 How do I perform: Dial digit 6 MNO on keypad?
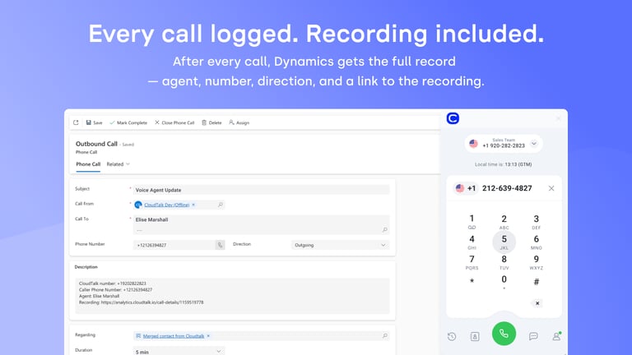(536, 242)
